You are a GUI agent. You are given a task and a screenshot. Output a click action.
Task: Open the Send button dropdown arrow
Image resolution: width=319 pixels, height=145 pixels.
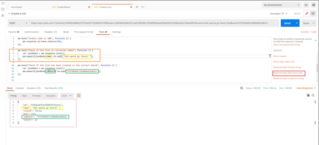297,23
